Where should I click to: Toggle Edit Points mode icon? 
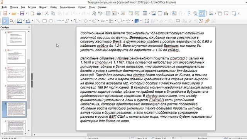201,21
